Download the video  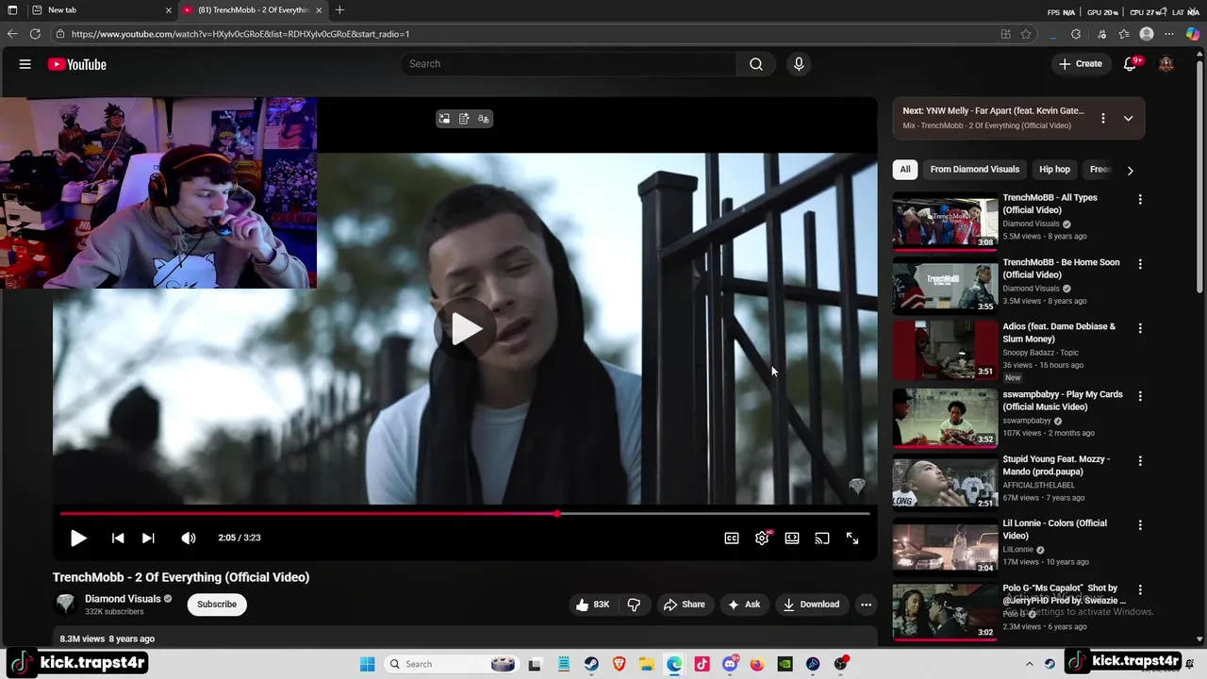tap(811, 604)
